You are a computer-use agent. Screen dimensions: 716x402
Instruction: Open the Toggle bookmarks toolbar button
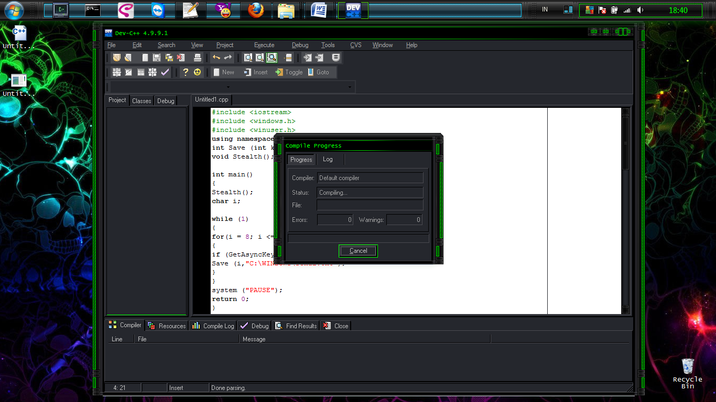click(x=289, y=72)
